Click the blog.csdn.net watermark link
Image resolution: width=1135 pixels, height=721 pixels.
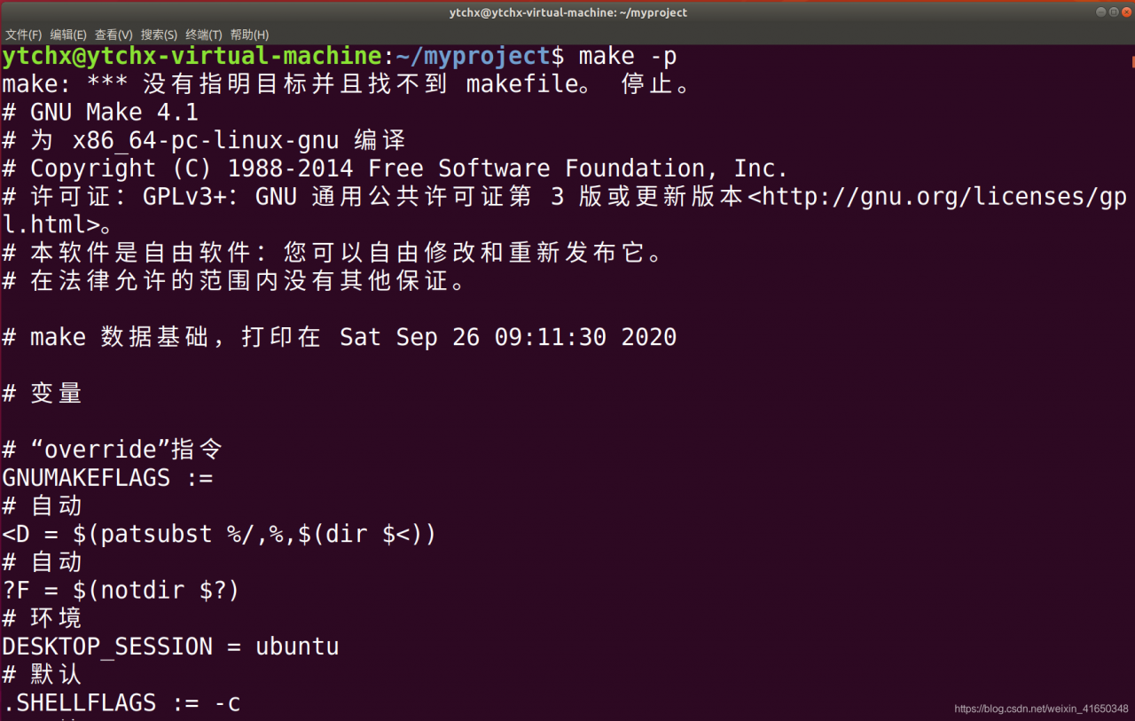[1041, 709]
